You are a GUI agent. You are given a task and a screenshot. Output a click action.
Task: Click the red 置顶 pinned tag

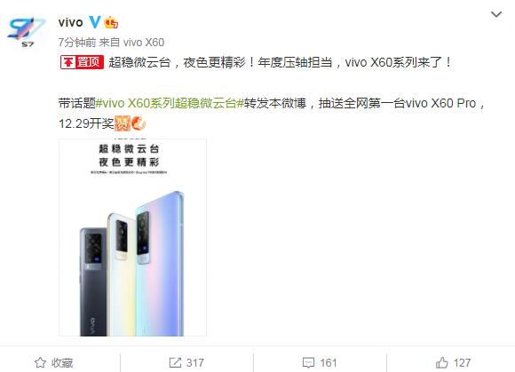click(82, 62)
